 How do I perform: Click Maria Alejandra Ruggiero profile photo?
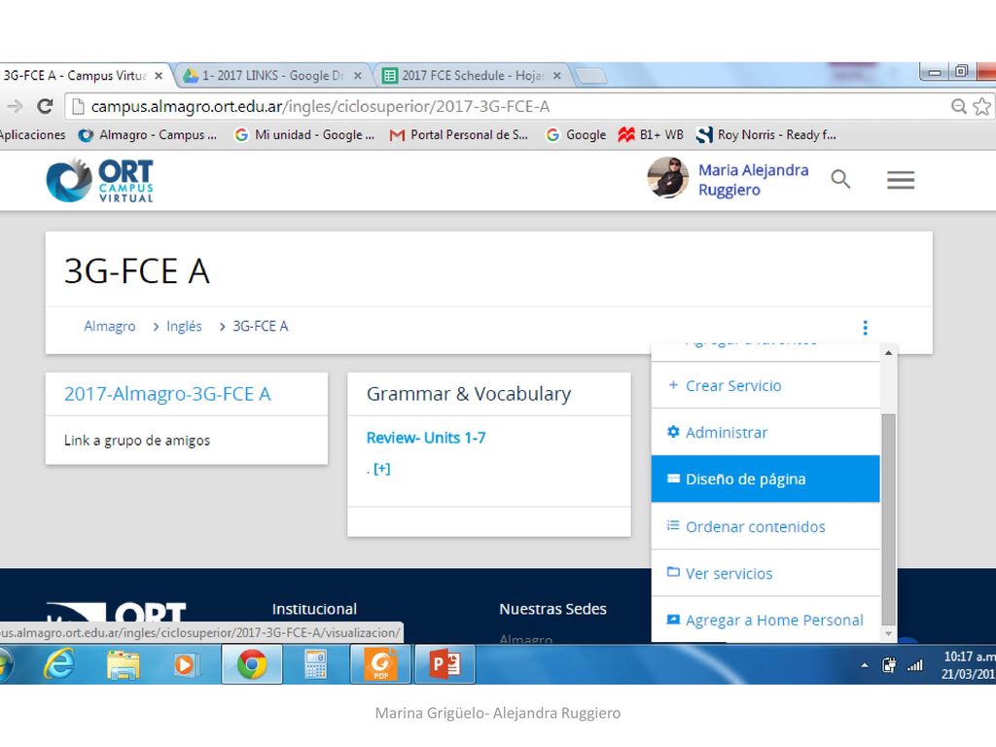tap(667, 178)
